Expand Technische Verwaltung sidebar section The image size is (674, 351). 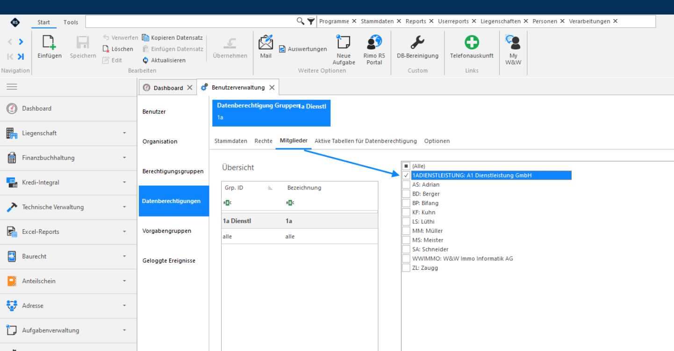click(124, 207)
